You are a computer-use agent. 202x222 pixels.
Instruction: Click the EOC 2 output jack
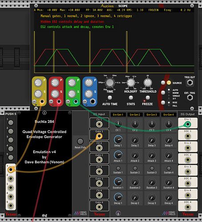188,160
